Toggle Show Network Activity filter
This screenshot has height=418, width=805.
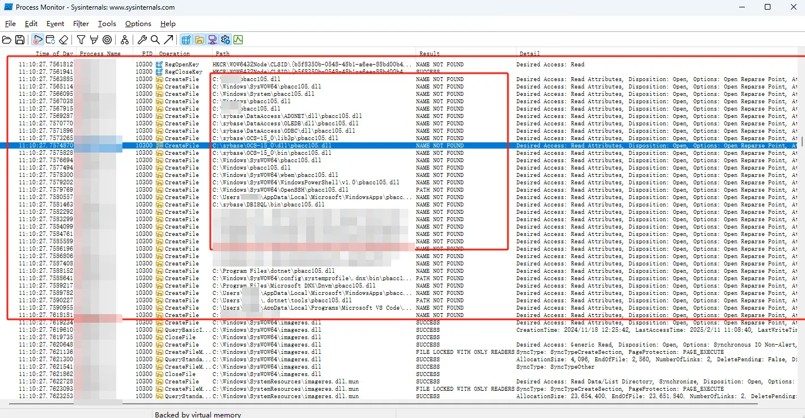(212, 40)
